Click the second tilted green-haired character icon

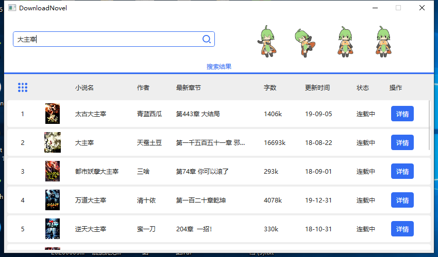pyautogui.click(x=305, y=43)
